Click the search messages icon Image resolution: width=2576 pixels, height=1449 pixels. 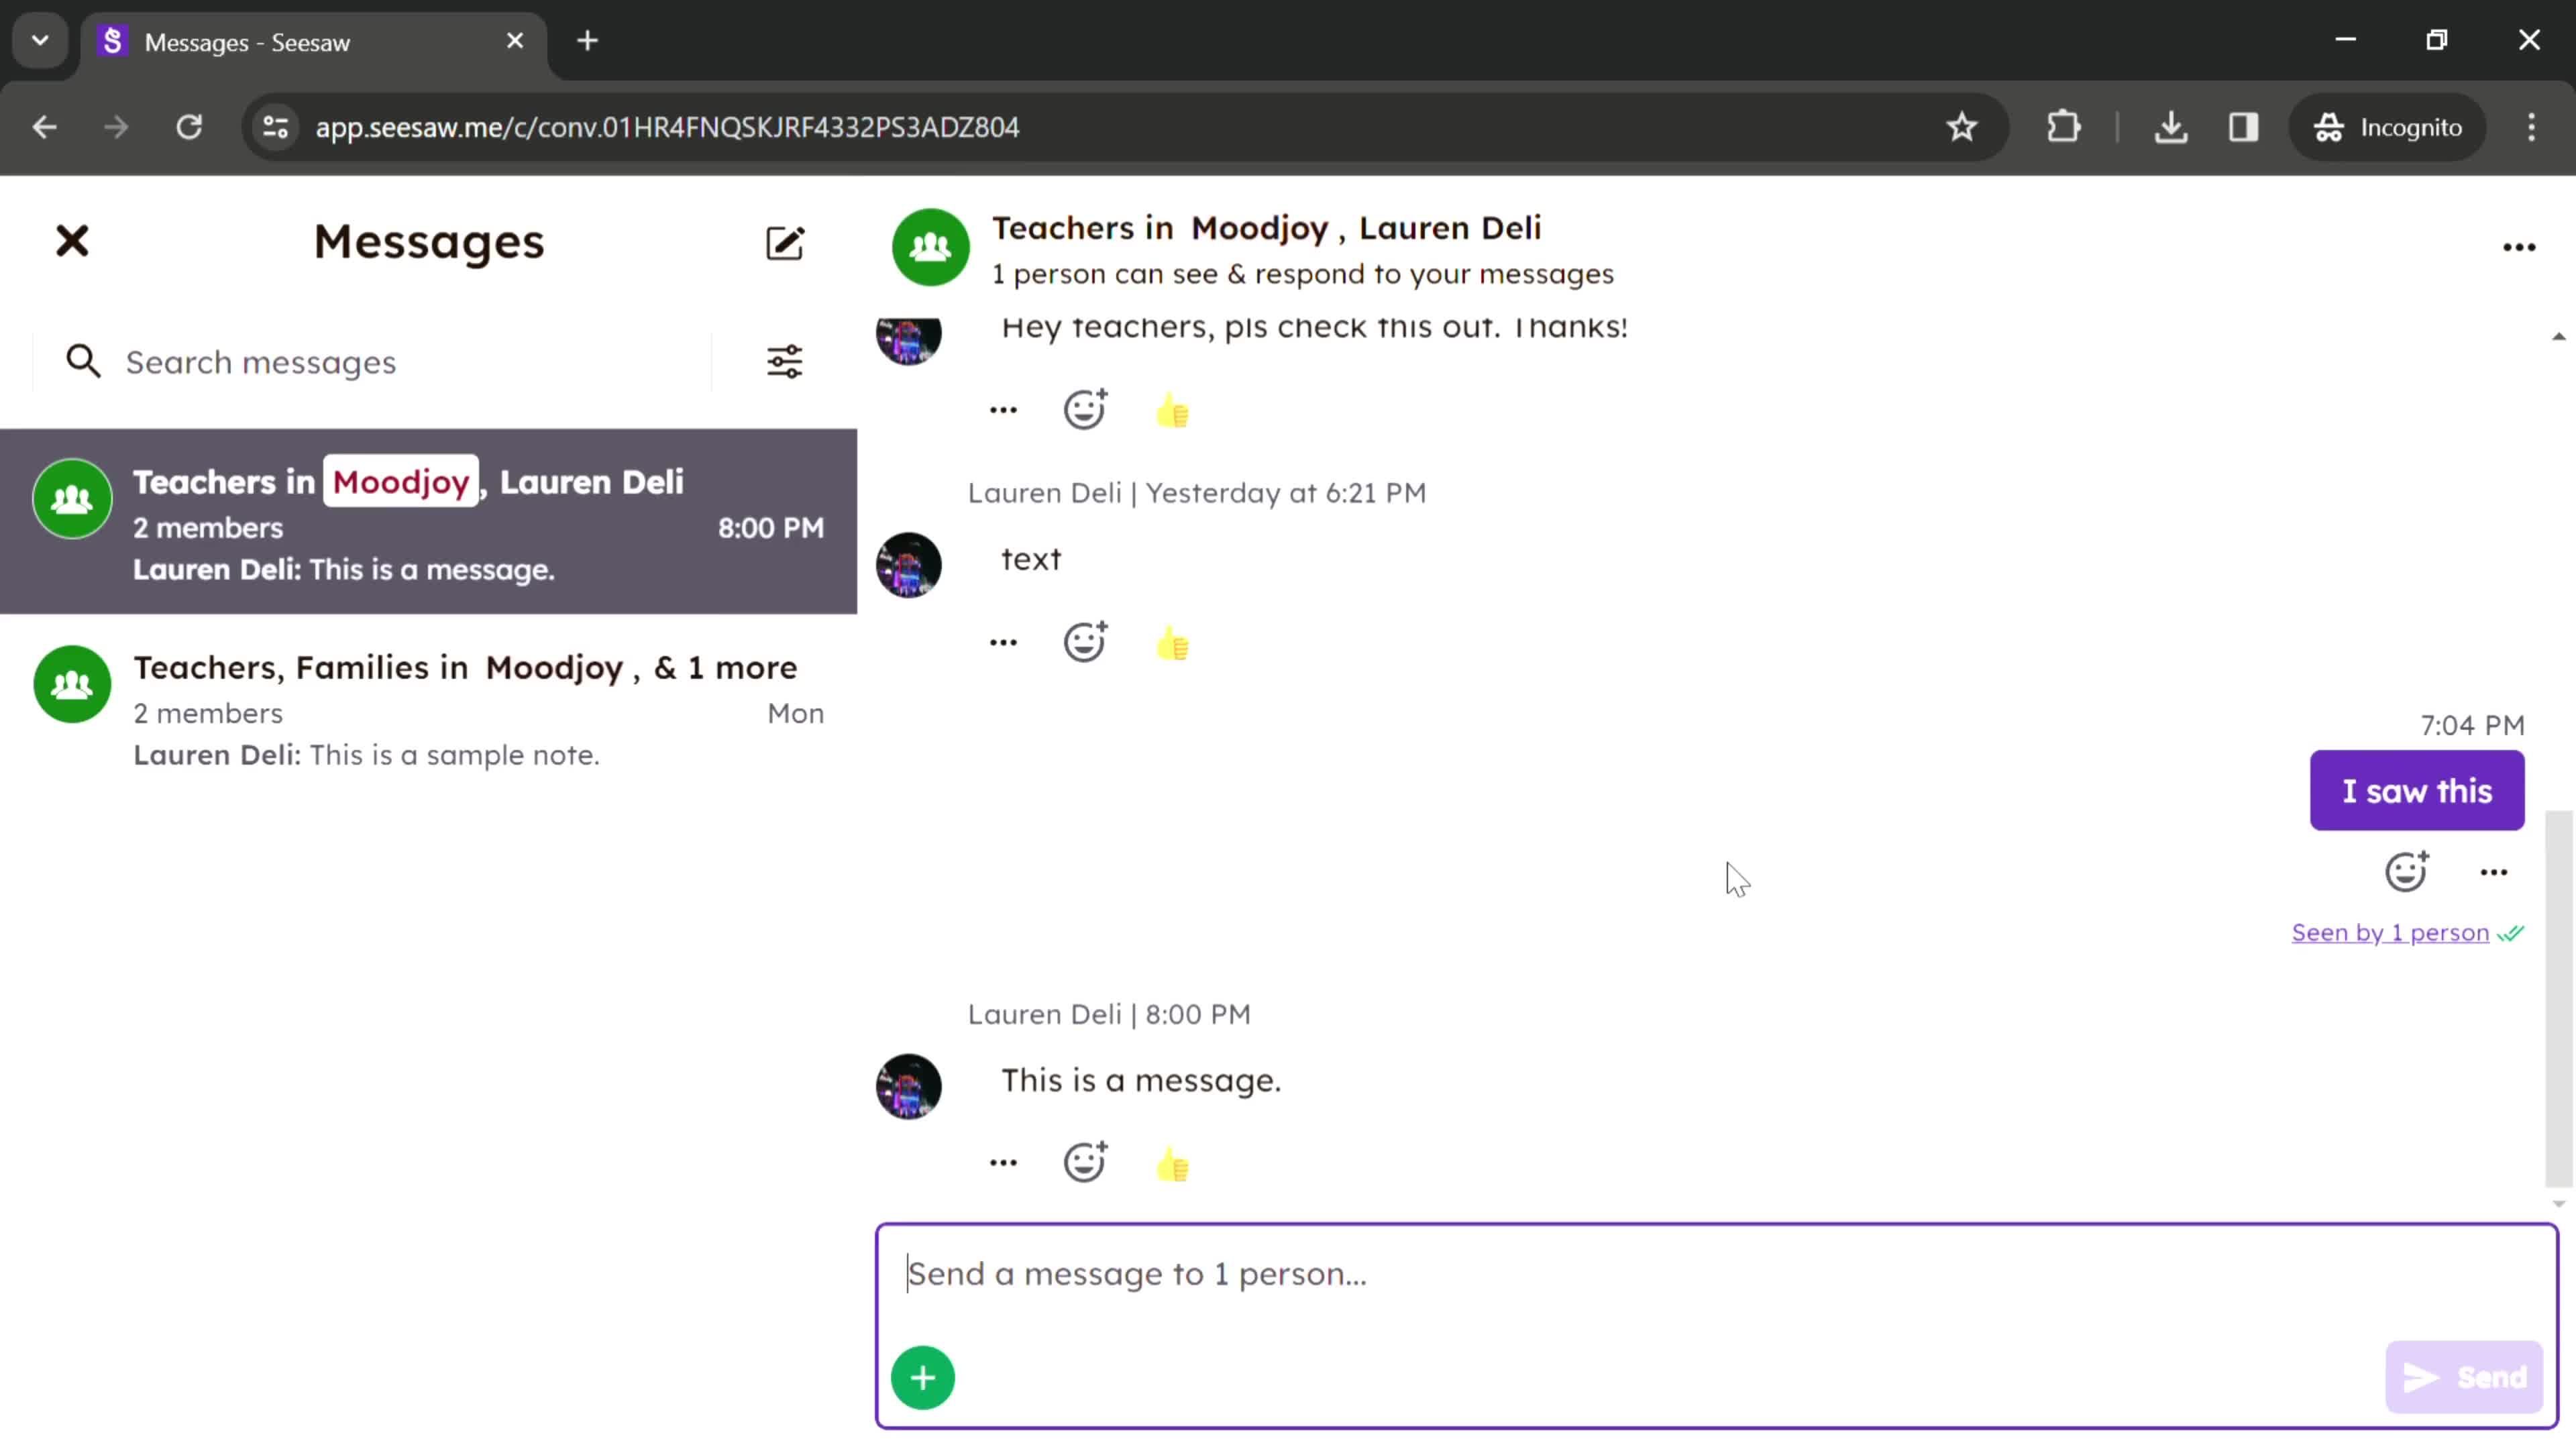point(83,361)
